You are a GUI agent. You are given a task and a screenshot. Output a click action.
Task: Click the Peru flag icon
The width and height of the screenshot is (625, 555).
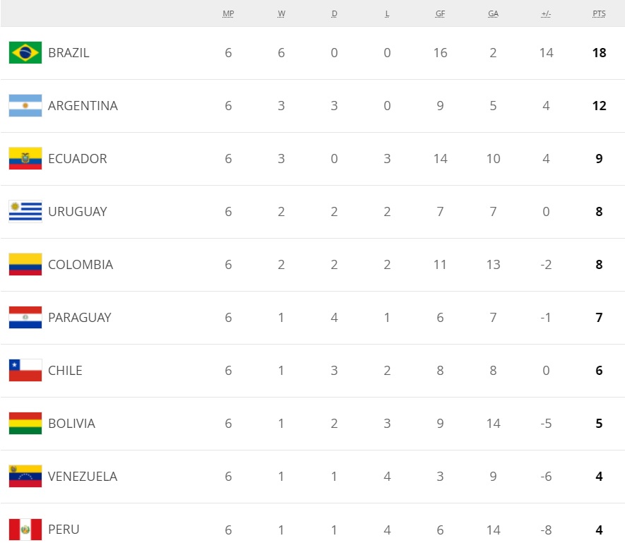pos(25,530)
